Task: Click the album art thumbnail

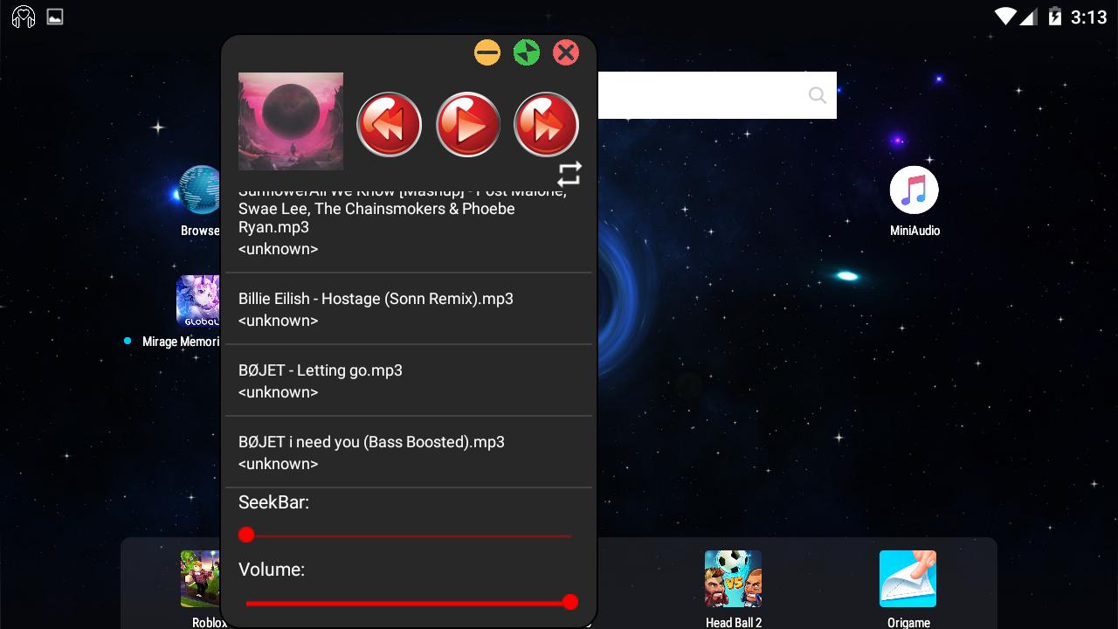Action: (291, 121)
